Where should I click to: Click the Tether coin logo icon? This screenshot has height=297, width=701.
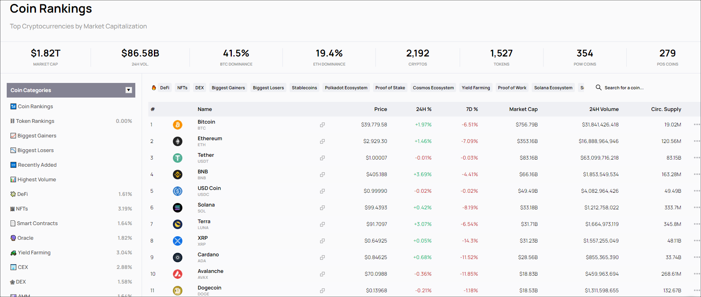pos(178,158)
